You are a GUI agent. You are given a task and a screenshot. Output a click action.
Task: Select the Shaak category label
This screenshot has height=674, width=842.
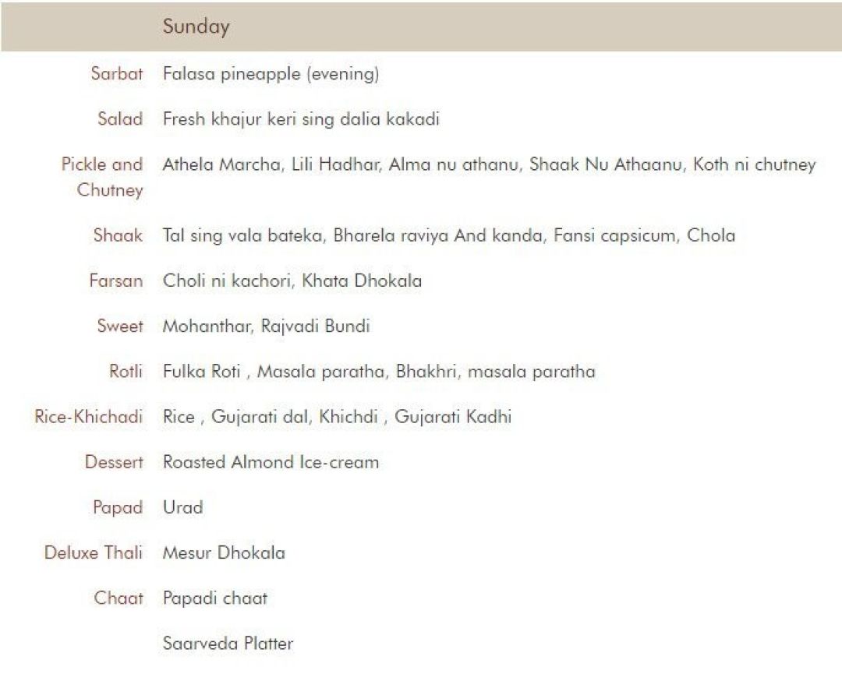pos(118,235)
